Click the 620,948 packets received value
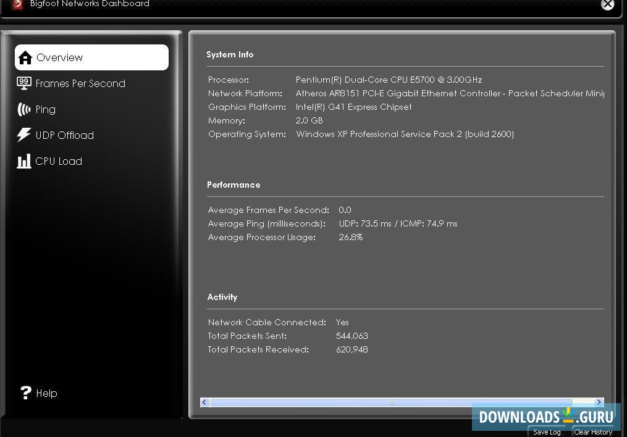The width and height of the screenshot is (627, 437). [x=352, y=349]
